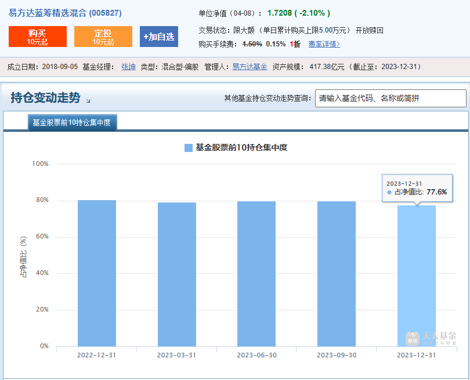470x380 pixels.
Task: Click the struck-through 1.50% fee
Action: pyautogui.click(x=252, y=44)
